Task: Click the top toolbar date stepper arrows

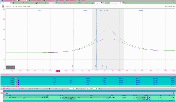Action: [123, 3]
